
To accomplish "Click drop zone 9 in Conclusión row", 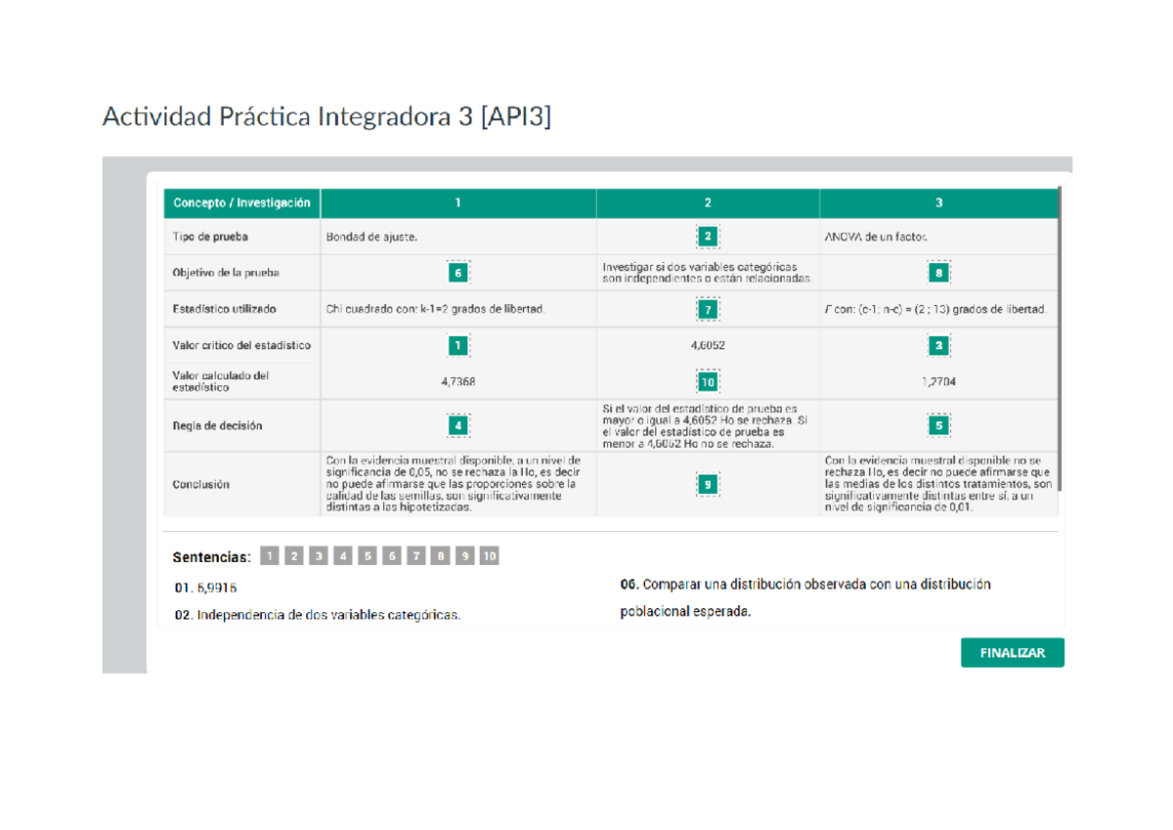I will [707, 483].
